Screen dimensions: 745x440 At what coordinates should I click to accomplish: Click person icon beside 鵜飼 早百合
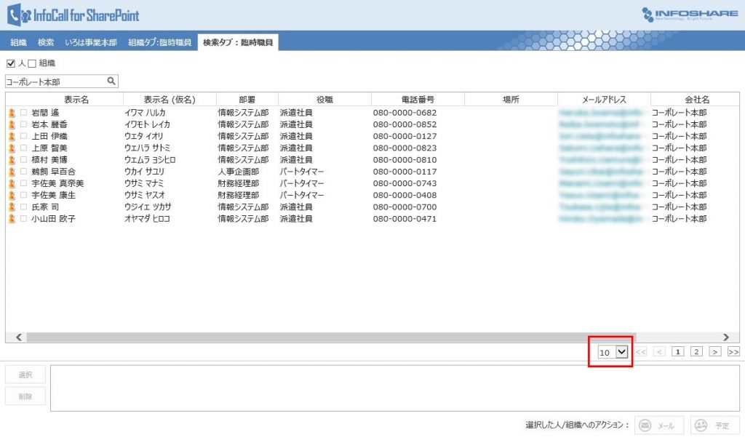point(12,172)
